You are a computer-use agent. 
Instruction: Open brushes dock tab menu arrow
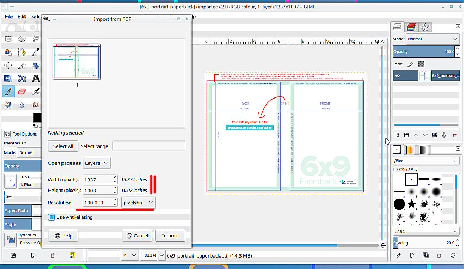point(458,149)
